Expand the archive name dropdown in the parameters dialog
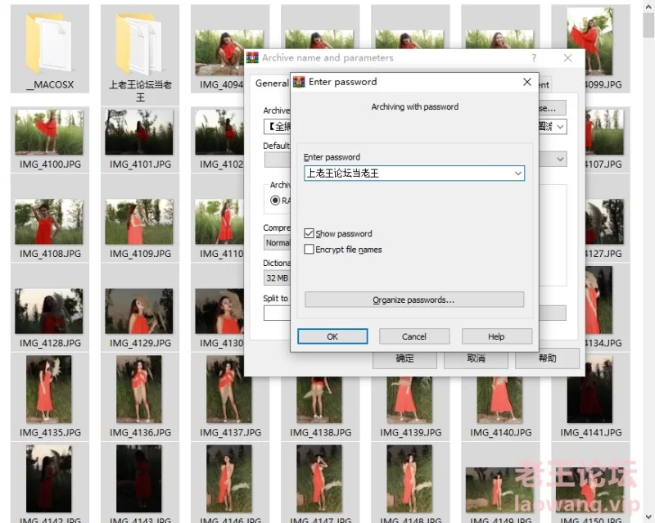 560,126
